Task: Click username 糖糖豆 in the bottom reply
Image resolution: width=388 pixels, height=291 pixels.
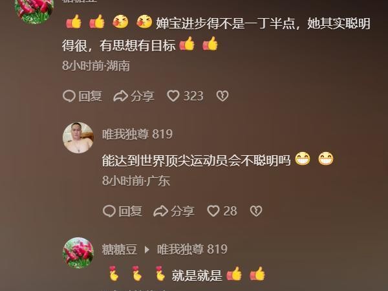Action: pos(120,250)
